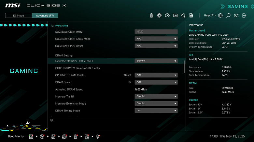Take a screenshot with the camera icon
254x142 pixels.
[x=236, y=16]
